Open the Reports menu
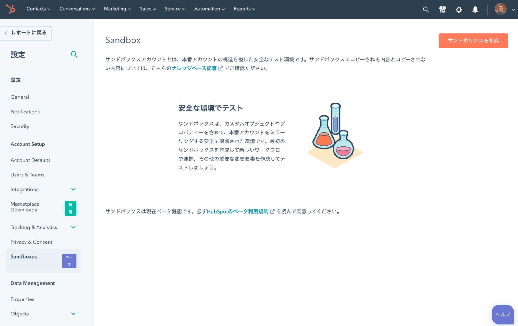518x326 pixels. point(244,9)
